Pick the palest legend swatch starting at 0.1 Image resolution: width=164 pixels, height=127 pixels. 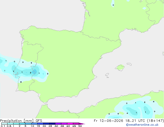(x=4, y=124)
